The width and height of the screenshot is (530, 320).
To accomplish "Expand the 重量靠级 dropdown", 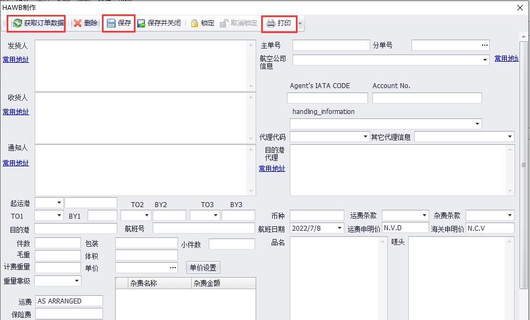I will pos(76,281).
